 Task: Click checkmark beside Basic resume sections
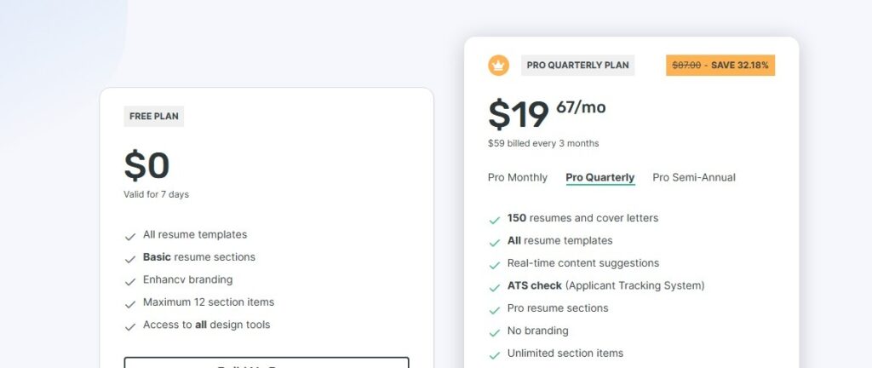130,258
